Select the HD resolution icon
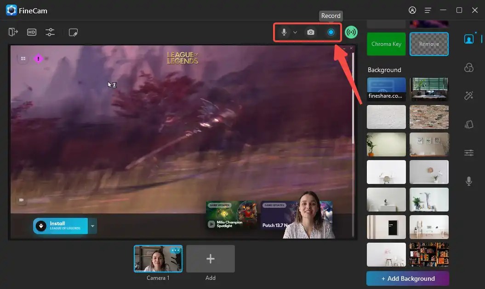The image size is (485, 289). click(31, 32)
